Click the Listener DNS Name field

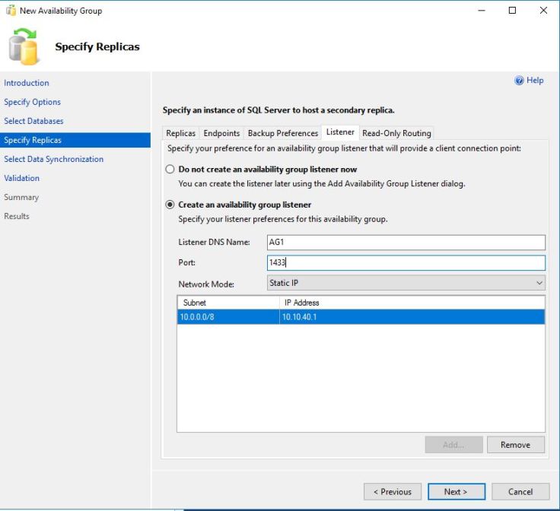point(406,243)
